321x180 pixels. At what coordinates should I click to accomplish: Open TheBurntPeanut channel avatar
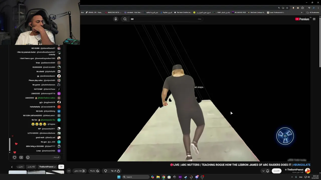point(308,171)
